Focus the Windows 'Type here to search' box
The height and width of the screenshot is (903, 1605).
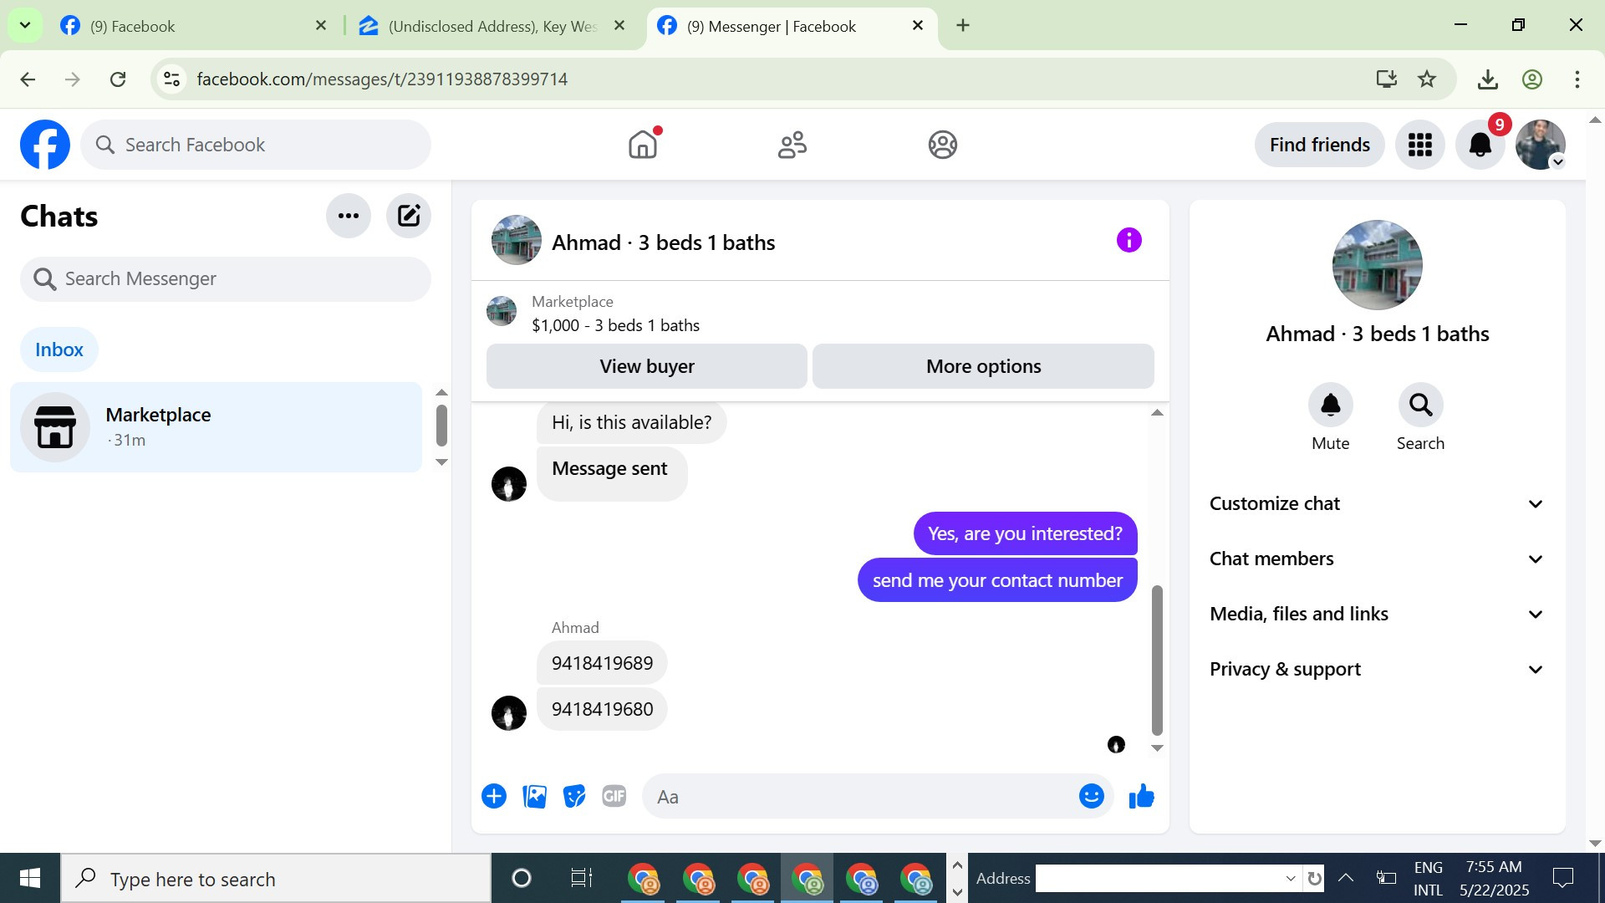pos(276,878)
